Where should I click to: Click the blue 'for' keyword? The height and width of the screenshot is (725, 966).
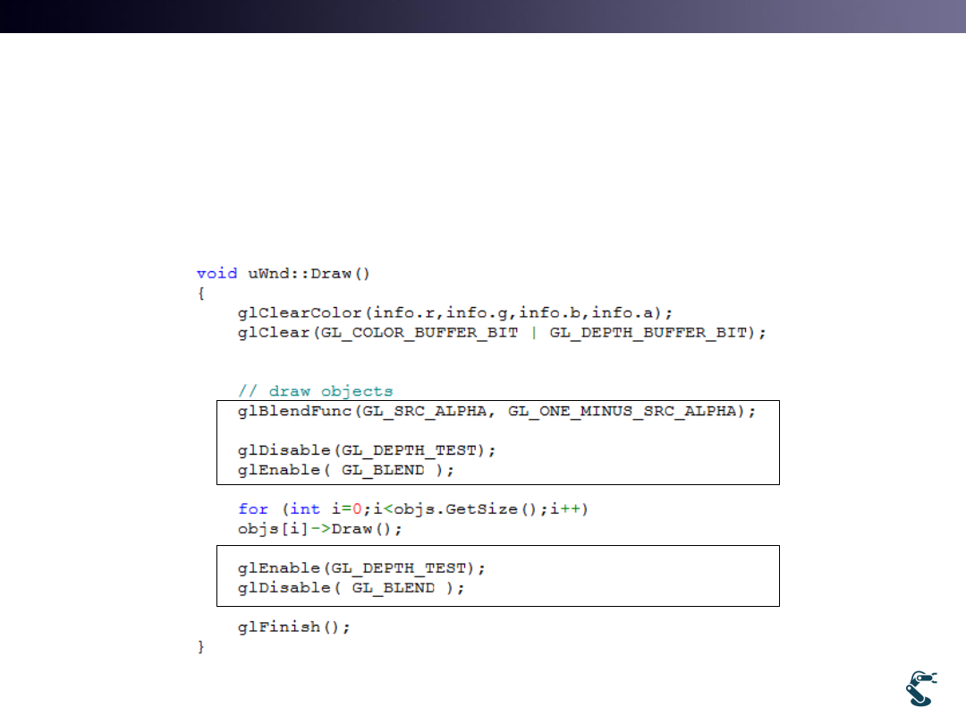[253, 509]
